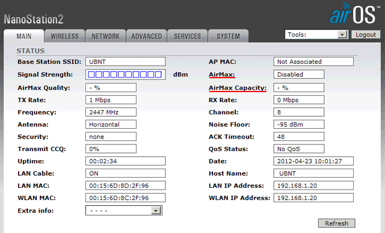Click the AirMax Disabled field
This screenshot has height=233, width=385.
[299, 75]
